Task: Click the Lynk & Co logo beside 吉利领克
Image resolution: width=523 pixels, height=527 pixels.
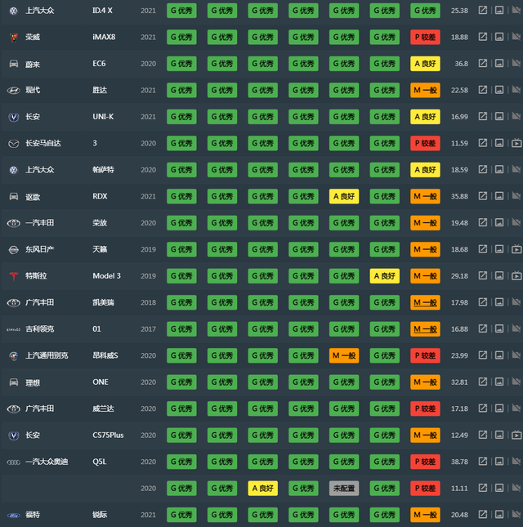Action: [13, 329]
